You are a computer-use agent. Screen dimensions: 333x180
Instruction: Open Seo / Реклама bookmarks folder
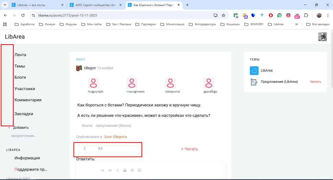coord(119,24)
